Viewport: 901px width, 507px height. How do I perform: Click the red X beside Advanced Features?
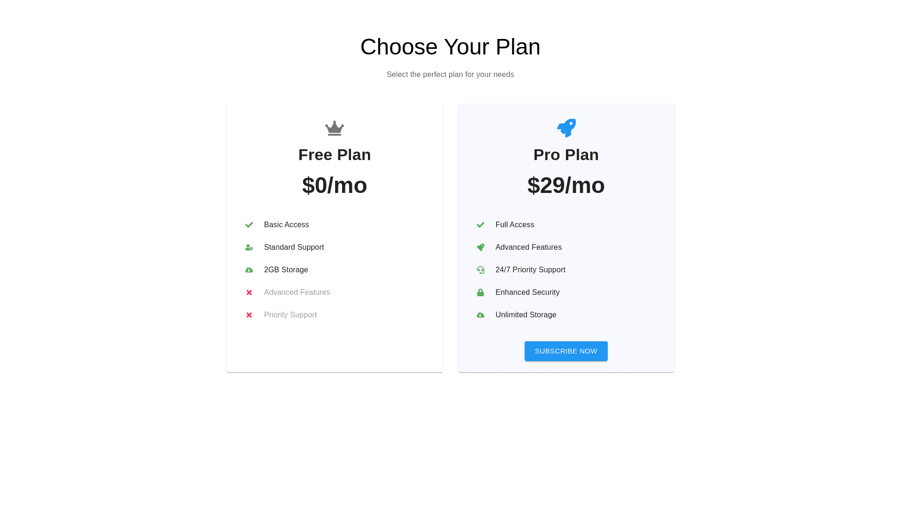pyautogui.click(x=249, y=292)
